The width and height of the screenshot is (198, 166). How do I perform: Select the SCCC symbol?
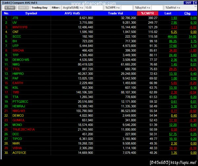(17, 37)
